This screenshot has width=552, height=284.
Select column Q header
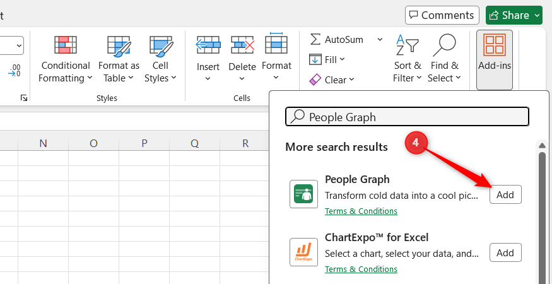194,143
